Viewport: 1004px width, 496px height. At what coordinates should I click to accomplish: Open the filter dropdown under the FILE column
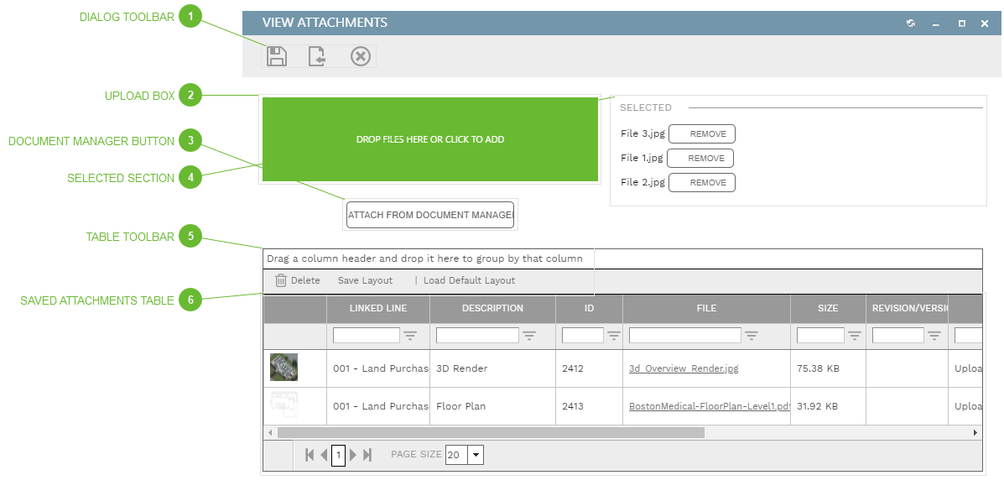point(752,335)
